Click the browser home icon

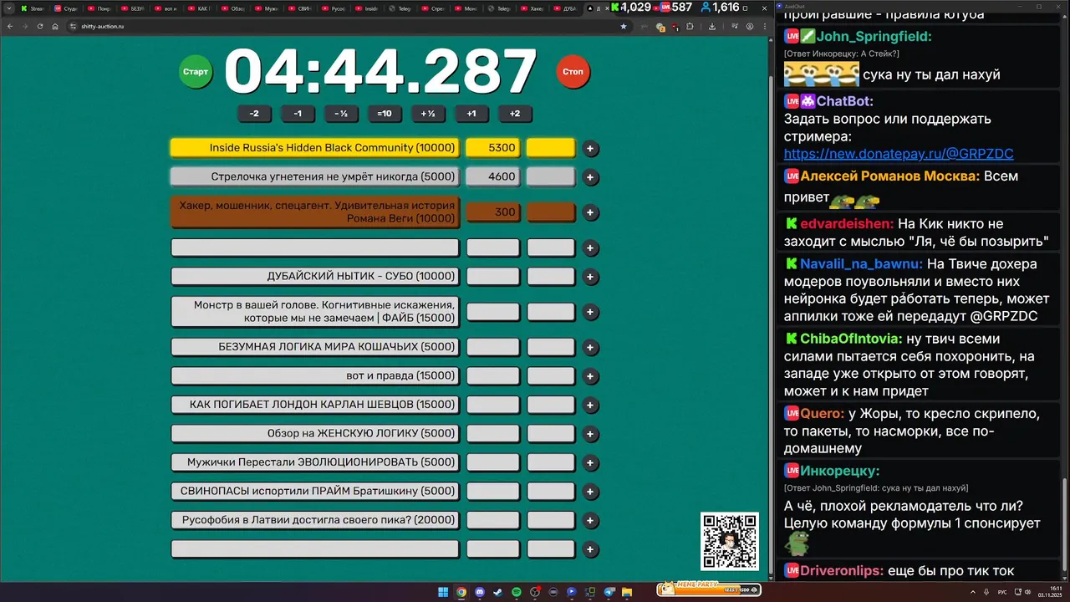tap(54, 26)
